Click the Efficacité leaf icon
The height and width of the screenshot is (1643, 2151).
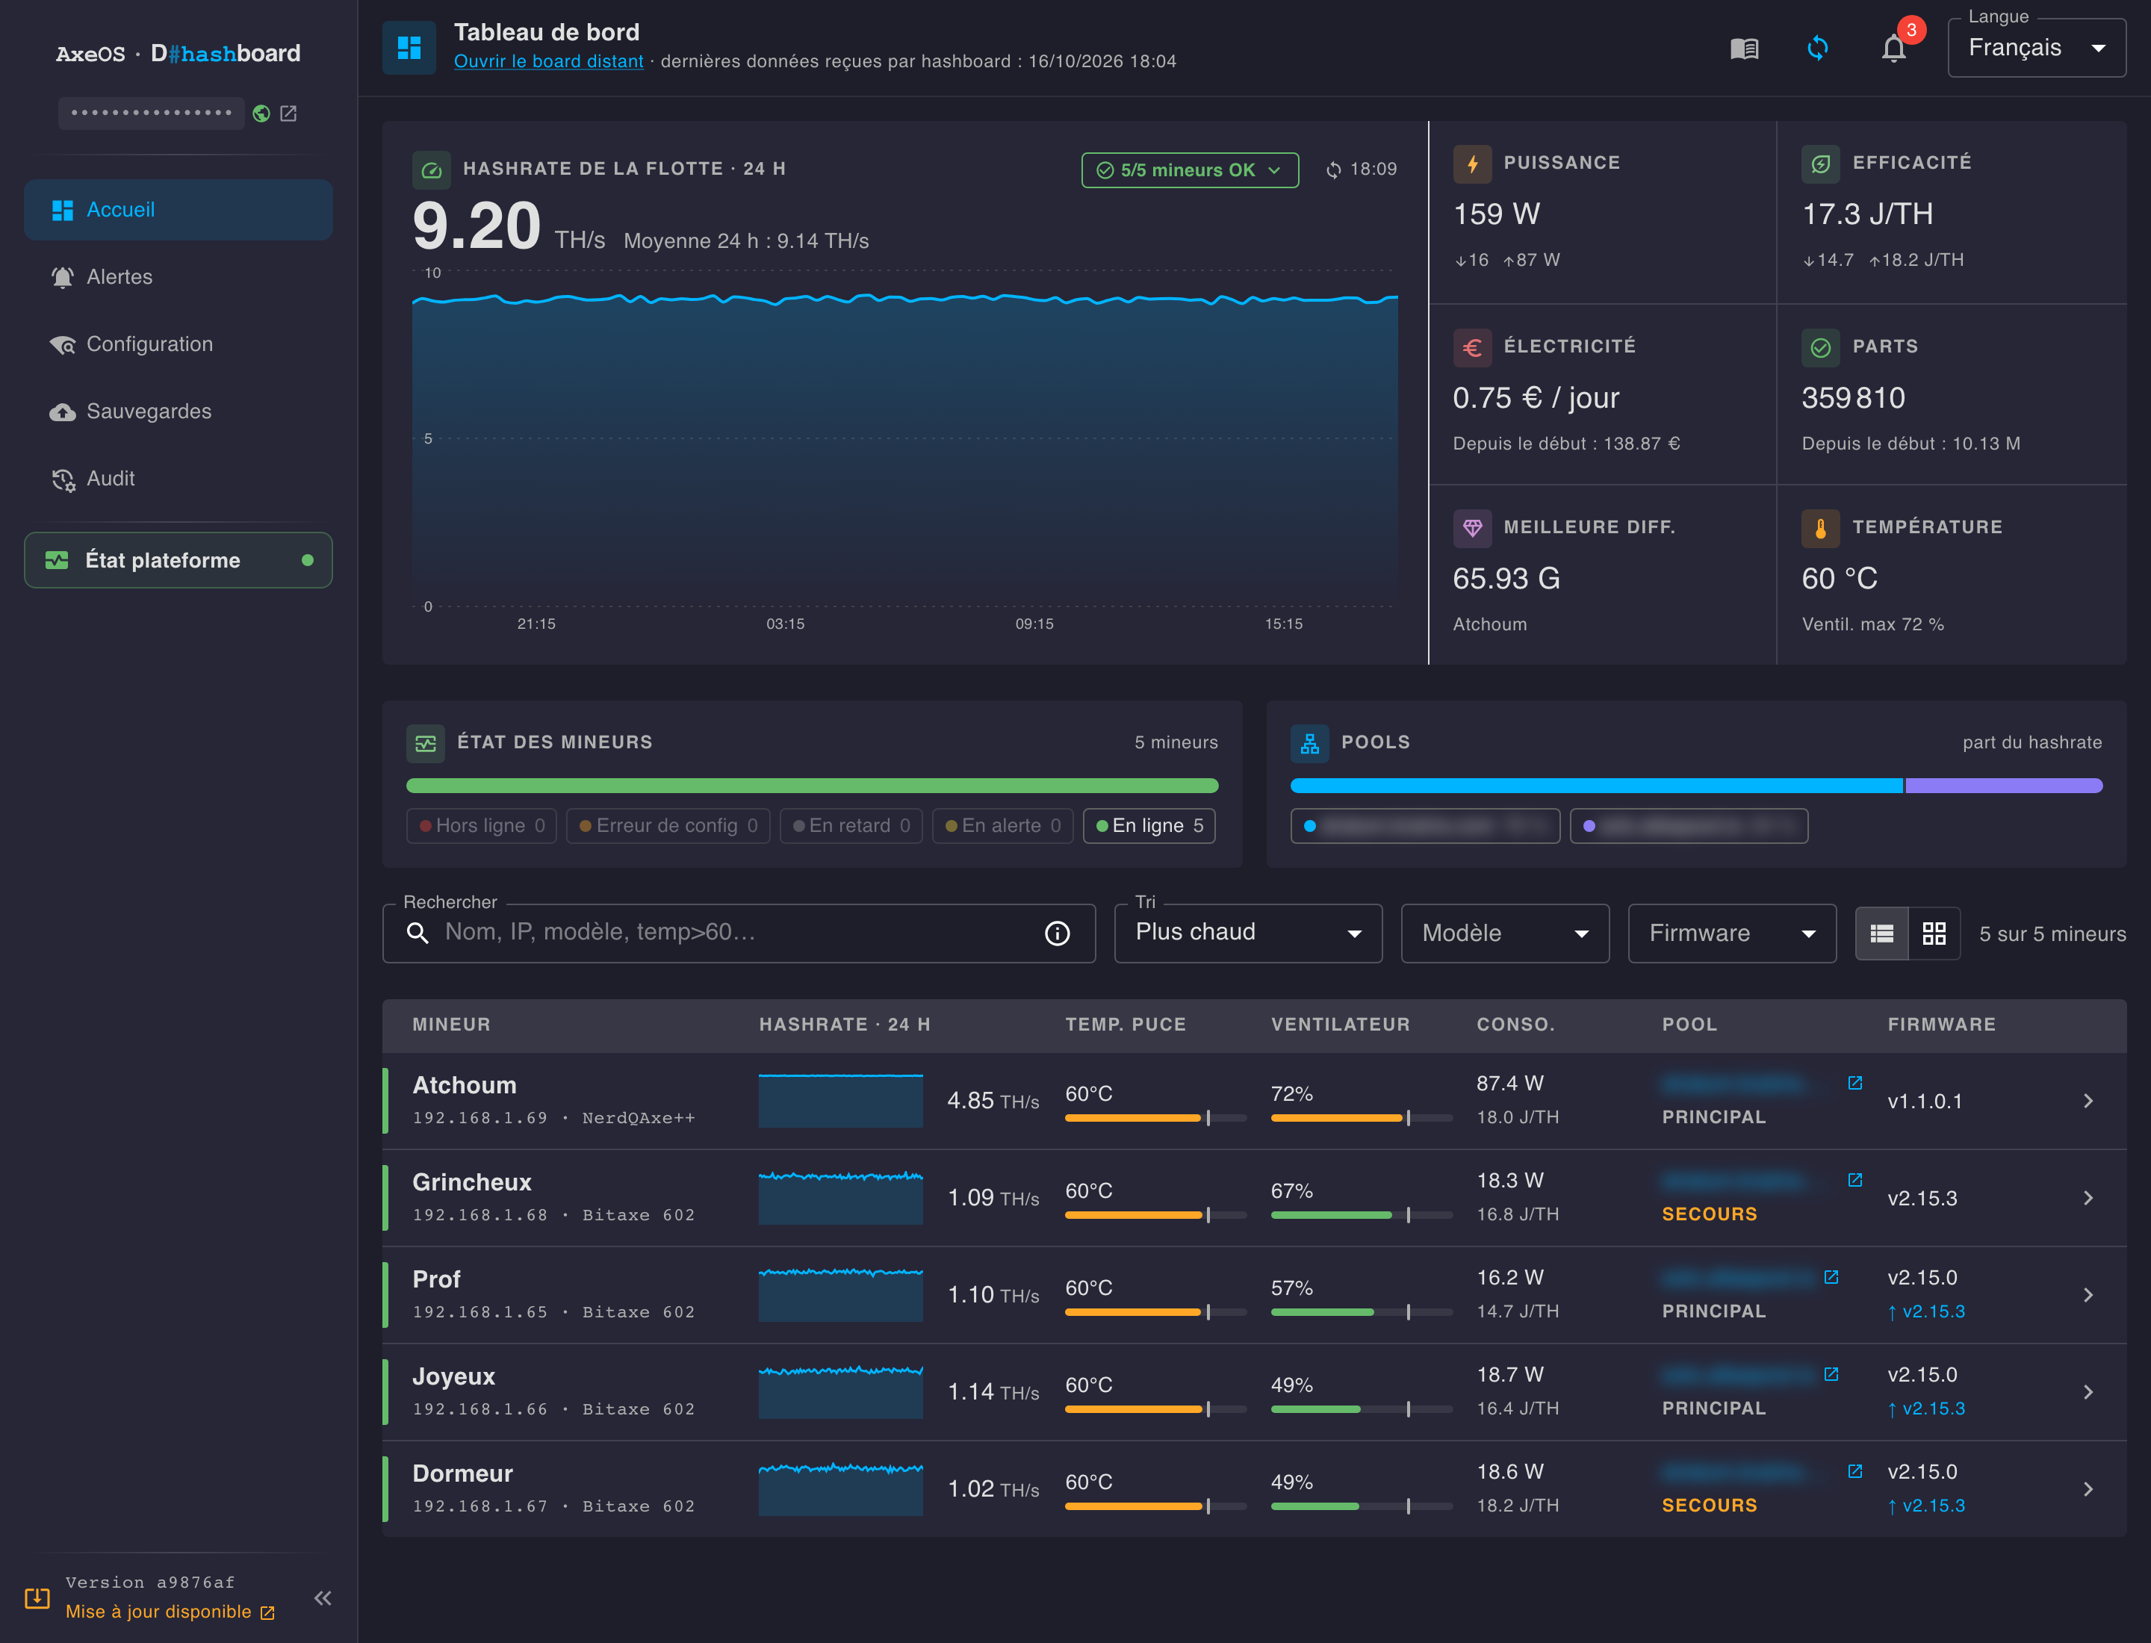point(1820,164)
